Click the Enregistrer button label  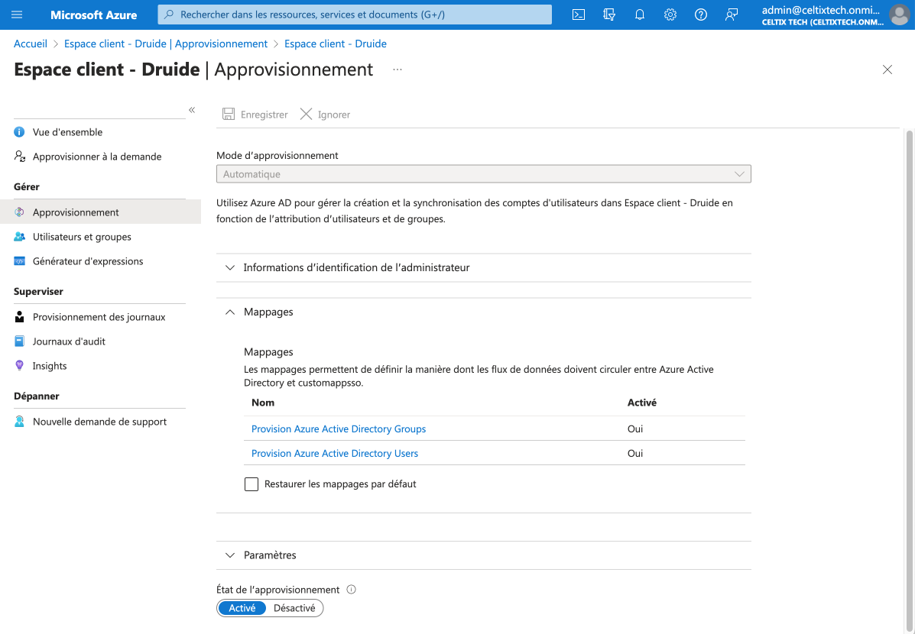coord(264,115)
